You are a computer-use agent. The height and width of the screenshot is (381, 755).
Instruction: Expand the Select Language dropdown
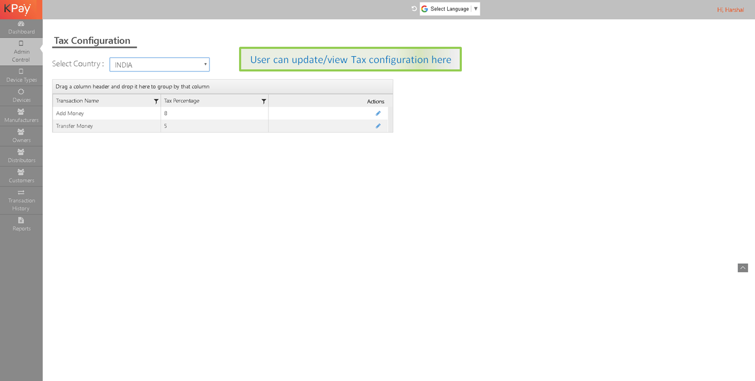[450, 9]
